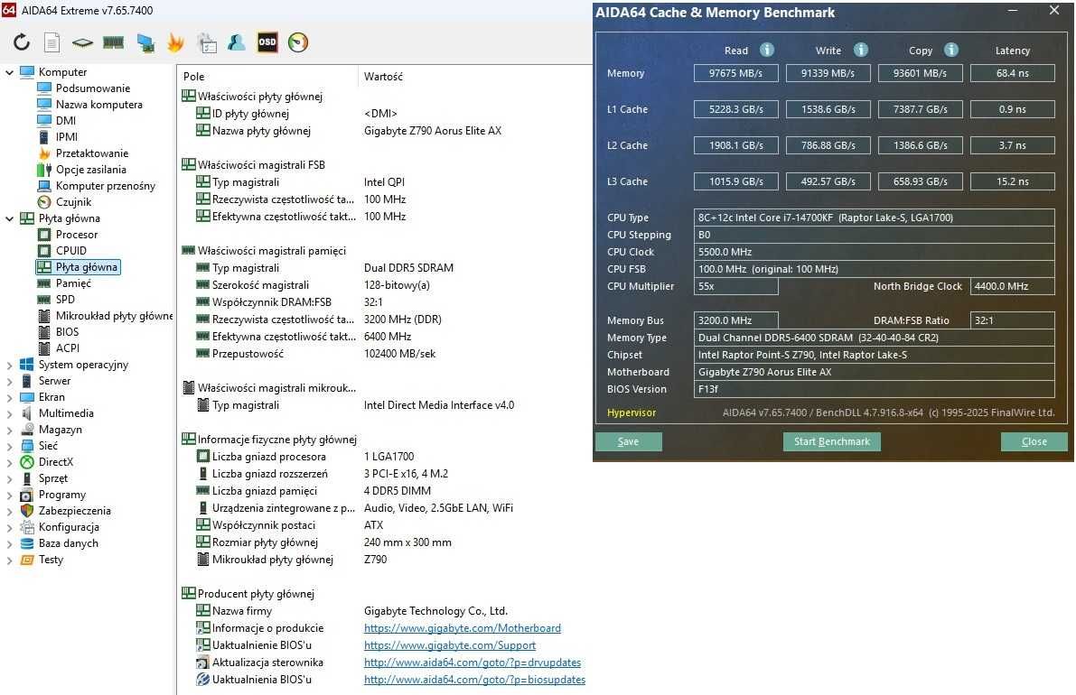Click Save in benchmark window

point(629,441)
